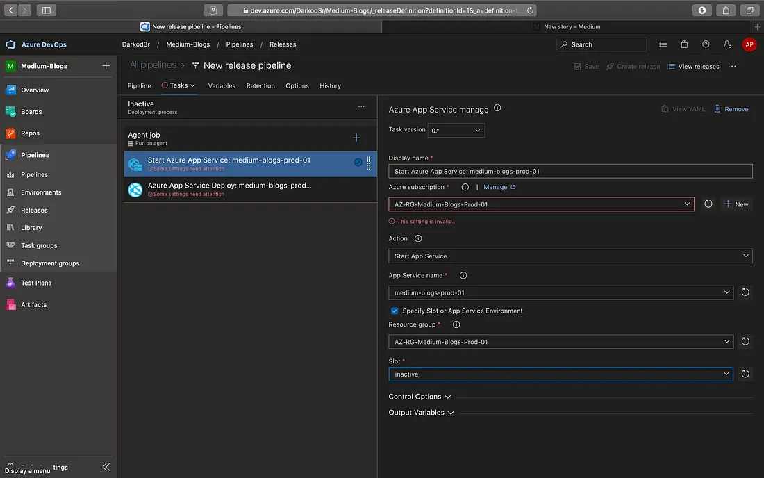Expand Output Variables section
This screenshot has height=478, width=764.
[x=421, y=413]
